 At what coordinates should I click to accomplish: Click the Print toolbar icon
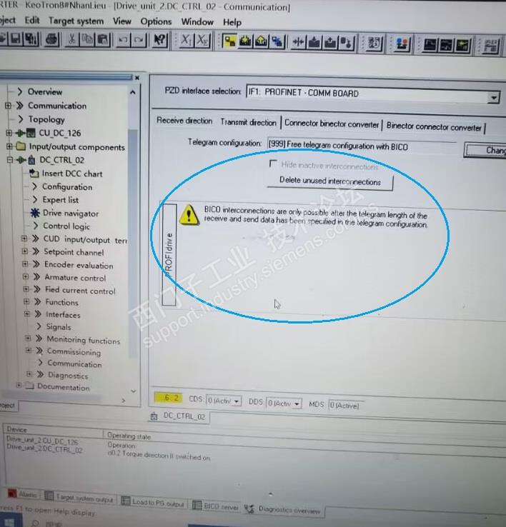tap(51, 40)
